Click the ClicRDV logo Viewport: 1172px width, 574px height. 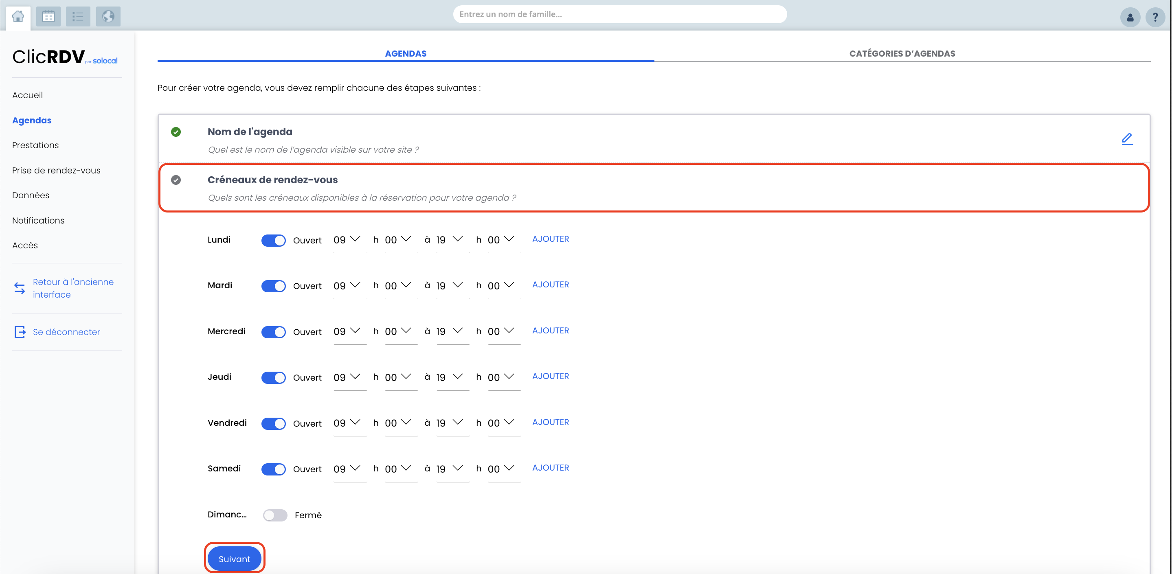[65, 57]
